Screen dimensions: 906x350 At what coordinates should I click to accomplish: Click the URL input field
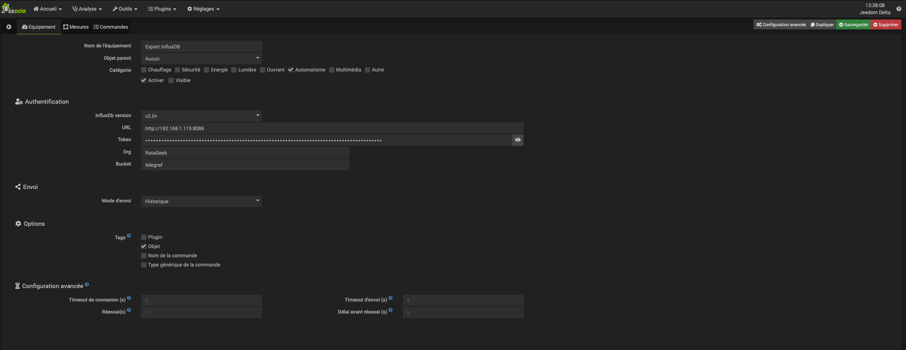(332, 128)
